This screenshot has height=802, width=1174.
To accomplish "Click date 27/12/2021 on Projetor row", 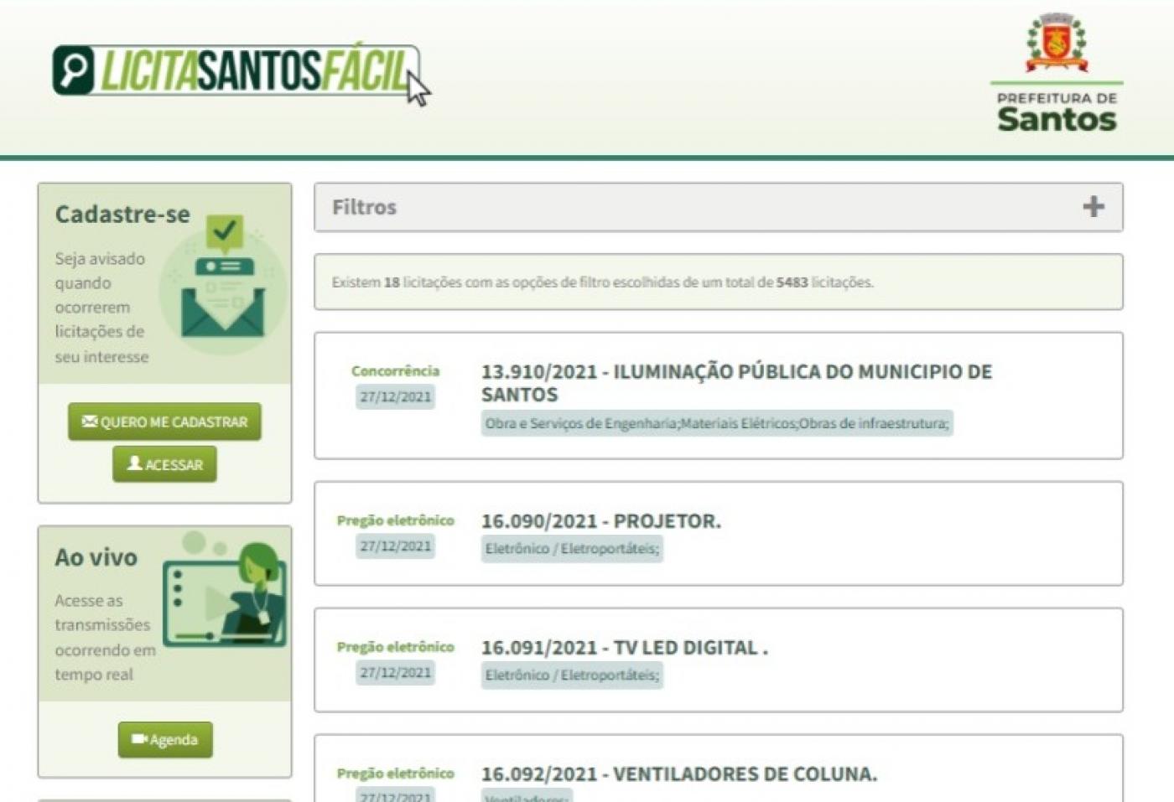I will (395, 546).
